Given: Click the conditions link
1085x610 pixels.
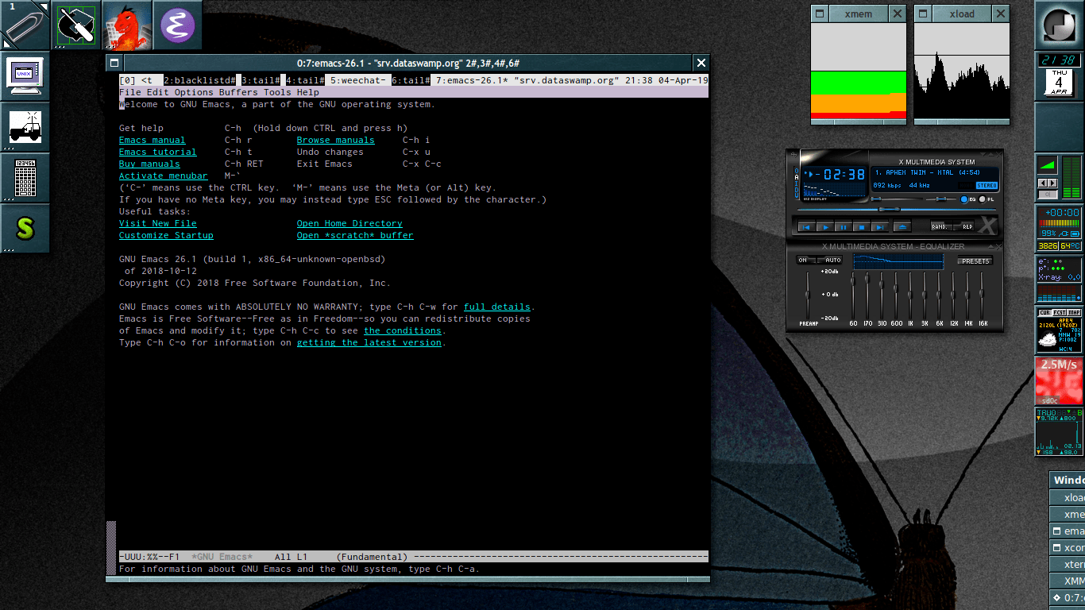Looking at the screenshot, I should coord(402,330).
